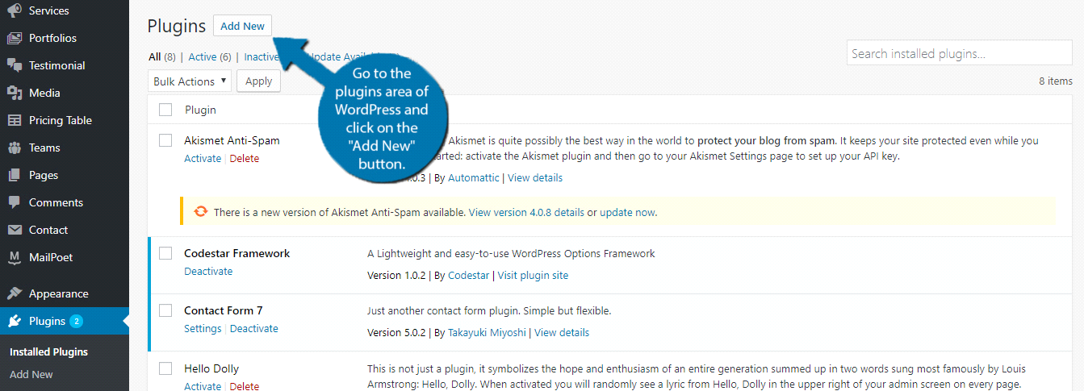Click the Pricing Table grid icon

point(15,120)
